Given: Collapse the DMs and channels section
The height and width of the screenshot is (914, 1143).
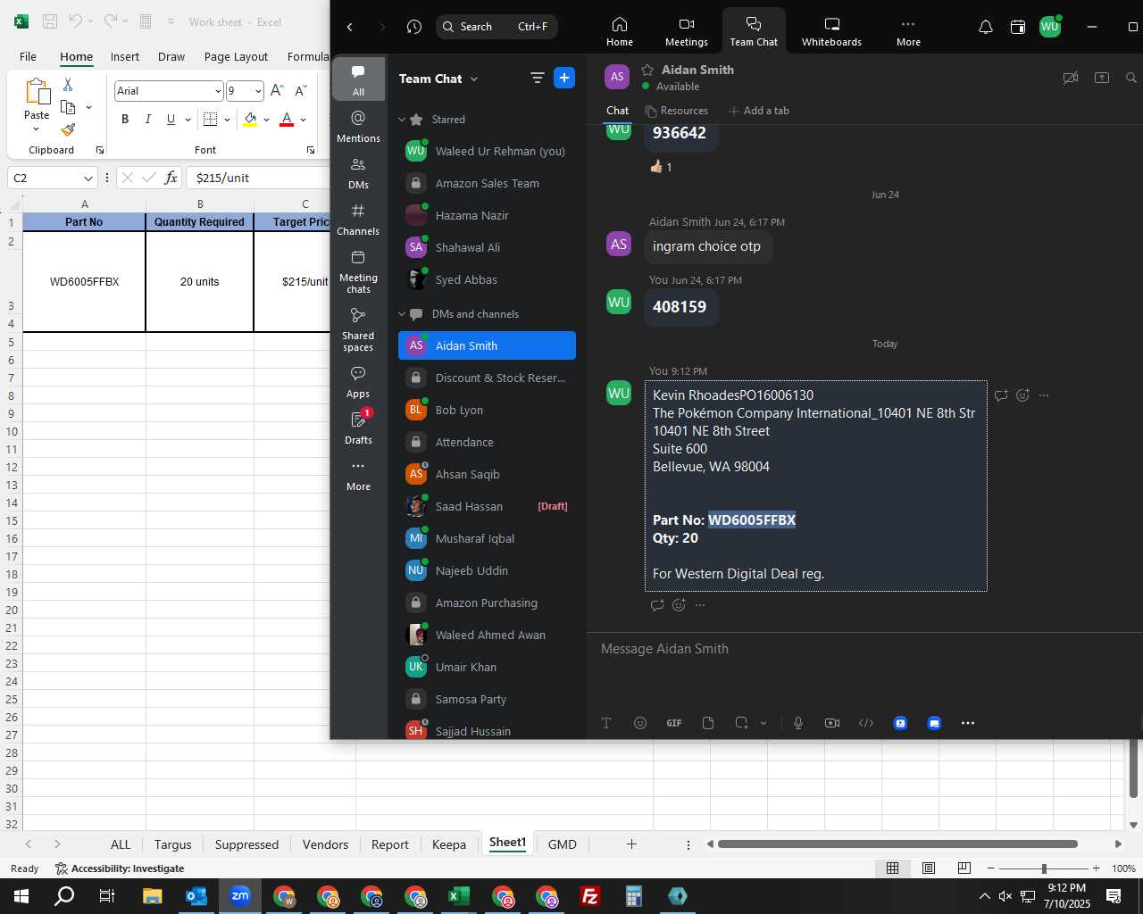Looking at the screenshot, I should pos(402,314).
